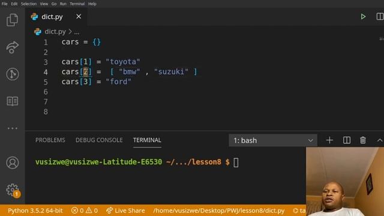The image size is (384, 216).
Task: Click the ~/.../lesson8 path in terminal
Action: 194,162
